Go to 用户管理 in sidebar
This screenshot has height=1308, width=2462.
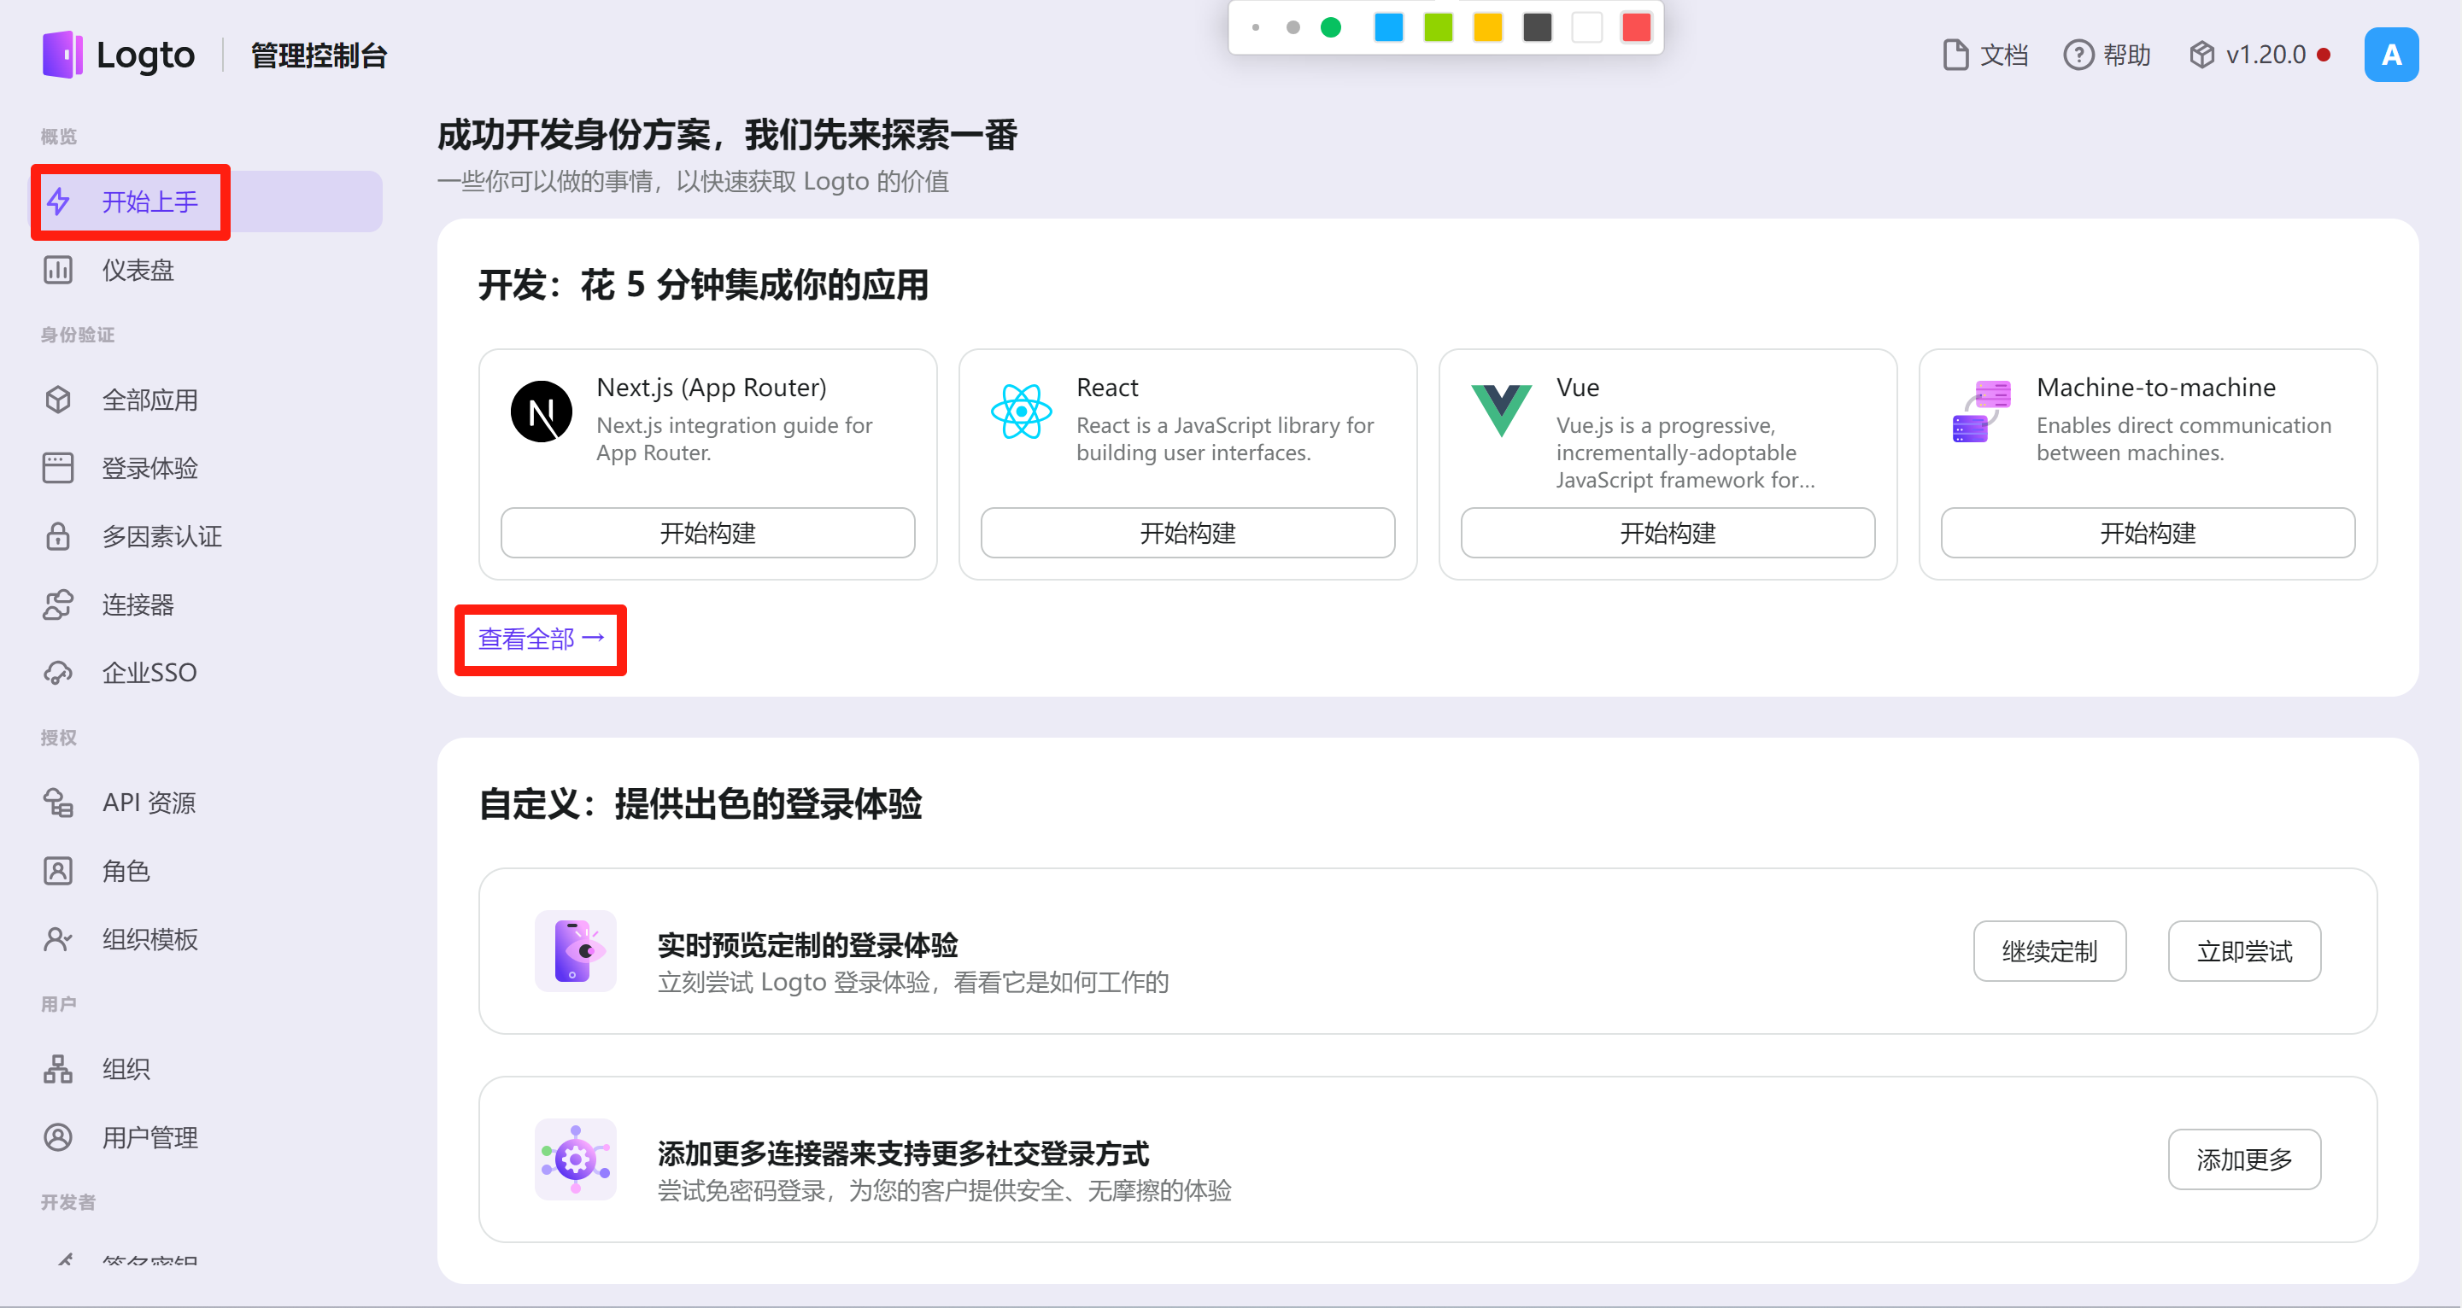[x=149, y=1137]
